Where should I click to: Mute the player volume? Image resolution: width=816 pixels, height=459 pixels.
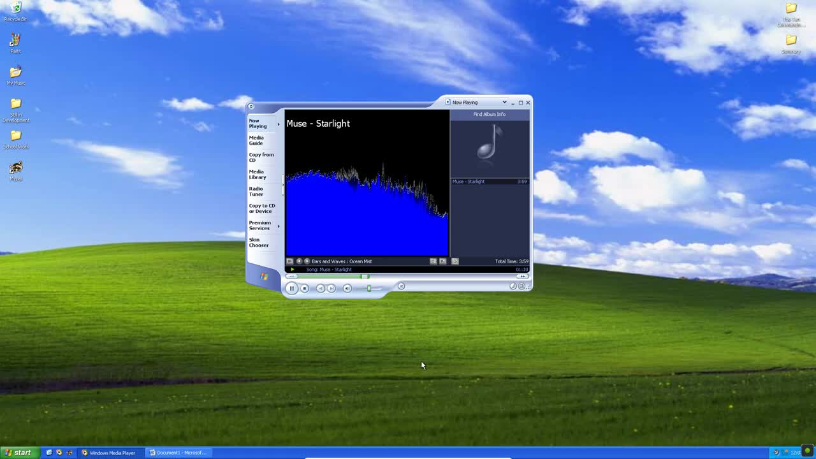(x=347, y=288)
